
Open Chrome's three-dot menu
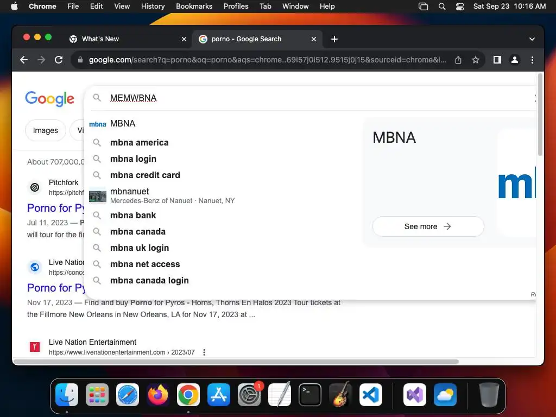click(x=532, y=60)
